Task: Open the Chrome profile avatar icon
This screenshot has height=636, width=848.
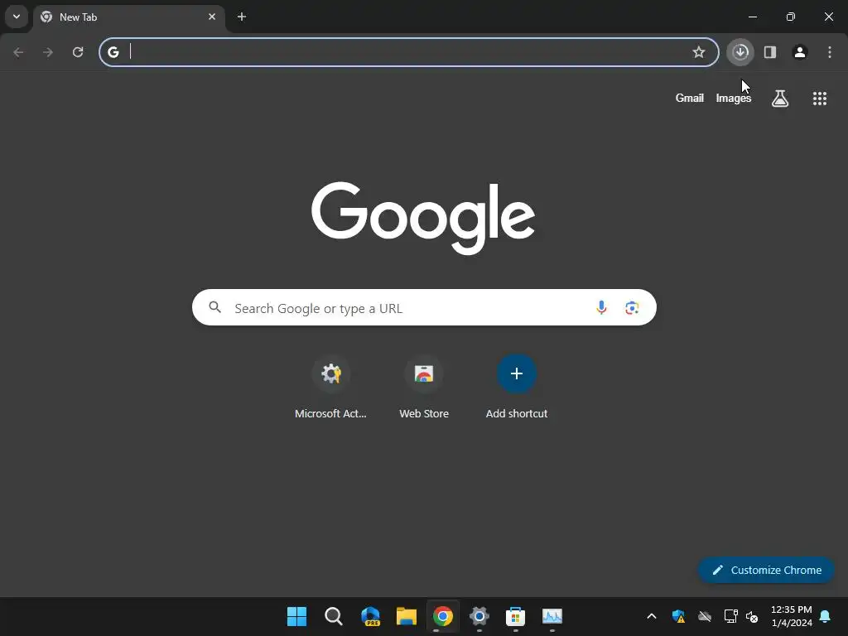Action: click(x=800, y=52)
